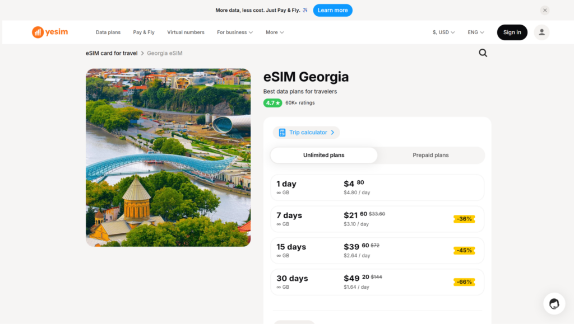Open the Data plans menu item

coord(108,32)
